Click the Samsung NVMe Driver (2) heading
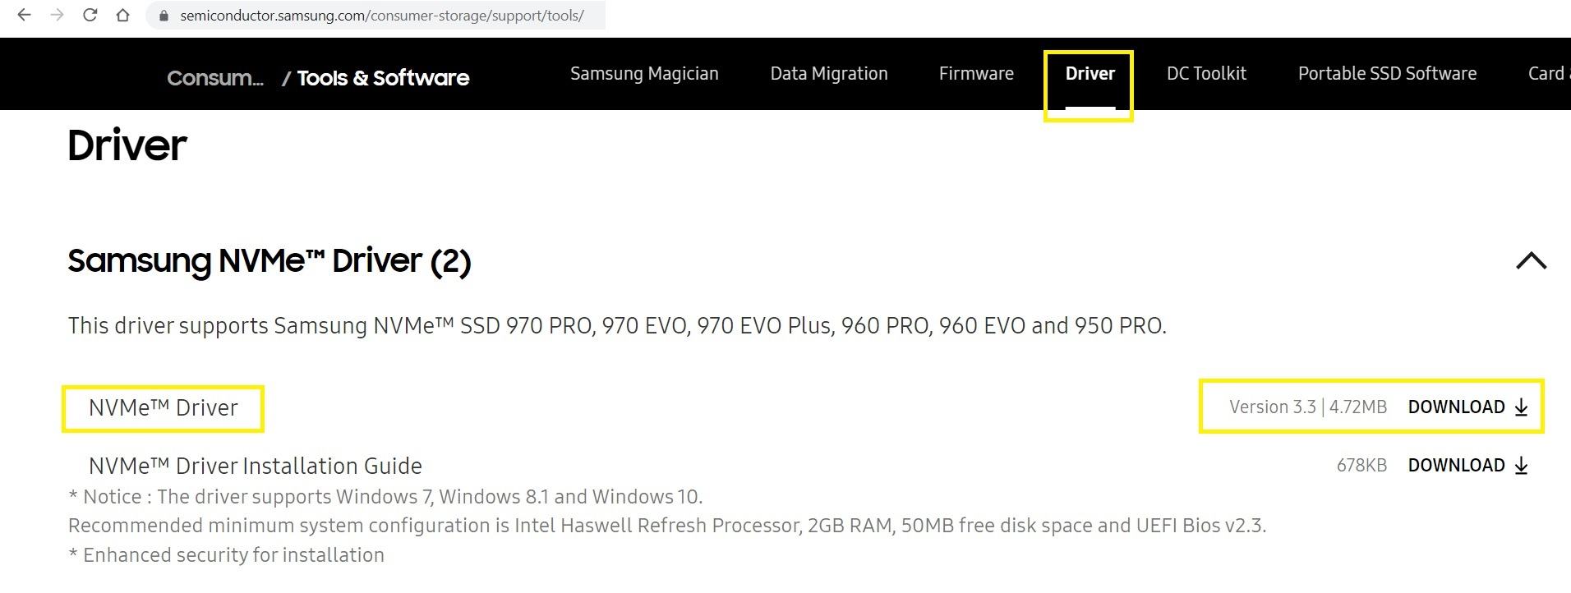1571x593 pixels. [269, 261]
